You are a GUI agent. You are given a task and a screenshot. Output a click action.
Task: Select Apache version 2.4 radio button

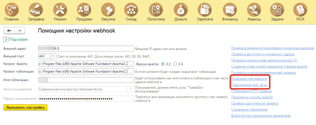coord(175,64)
